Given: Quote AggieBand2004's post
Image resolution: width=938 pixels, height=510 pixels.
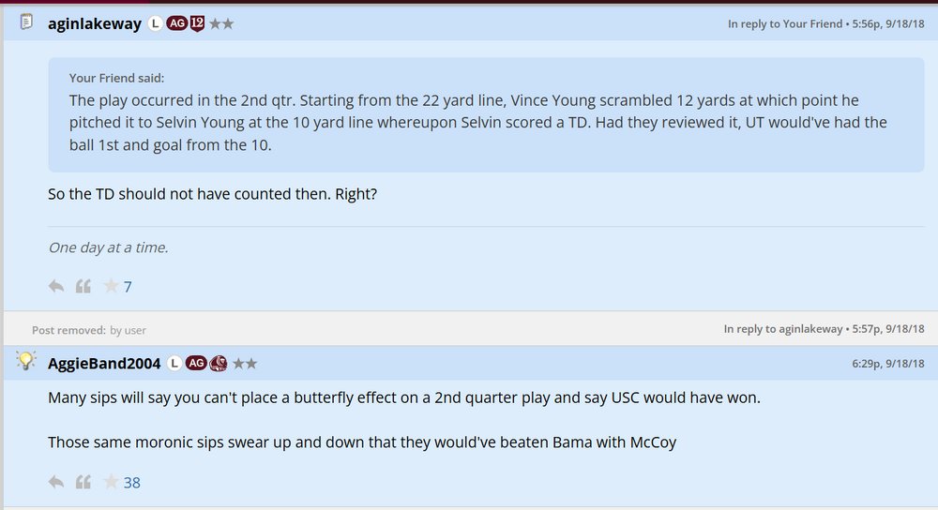Looking at the screenshot, I should click(x=83, y=482).
